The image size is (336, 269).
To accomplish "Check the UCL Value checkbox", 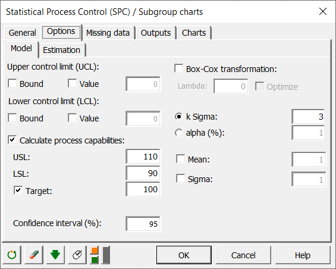I will (72, 83).
